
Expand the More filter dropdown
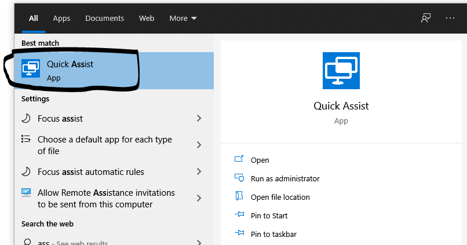(x=183, y=19)
